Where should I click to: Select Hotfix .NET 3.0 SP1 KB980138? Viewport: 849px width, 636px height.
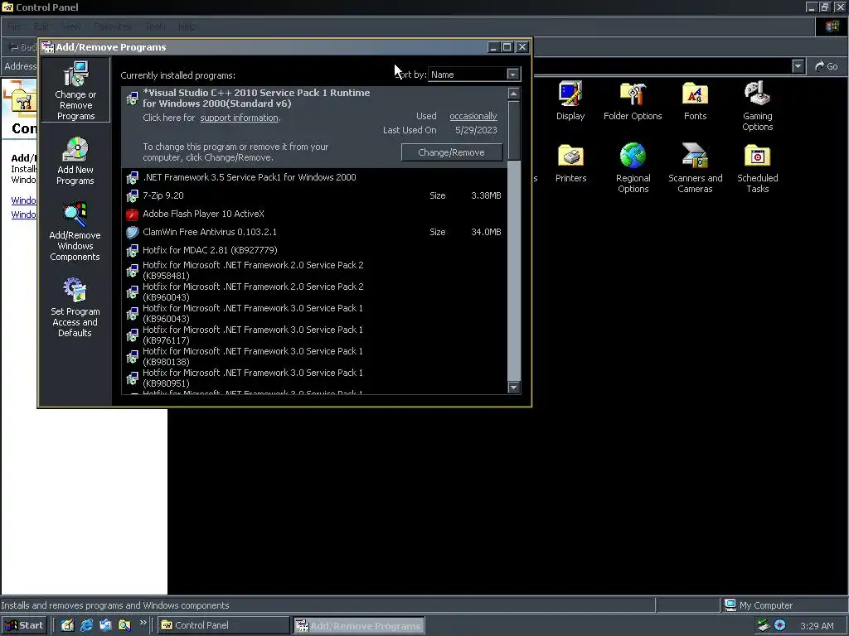(314, 357)
